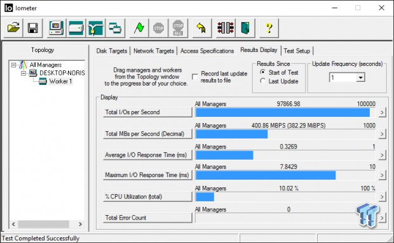The height and width of the screenshot is (243, 394).
Task: Click the 7.8429 maximum response value
Action: (x=289, y=166)
